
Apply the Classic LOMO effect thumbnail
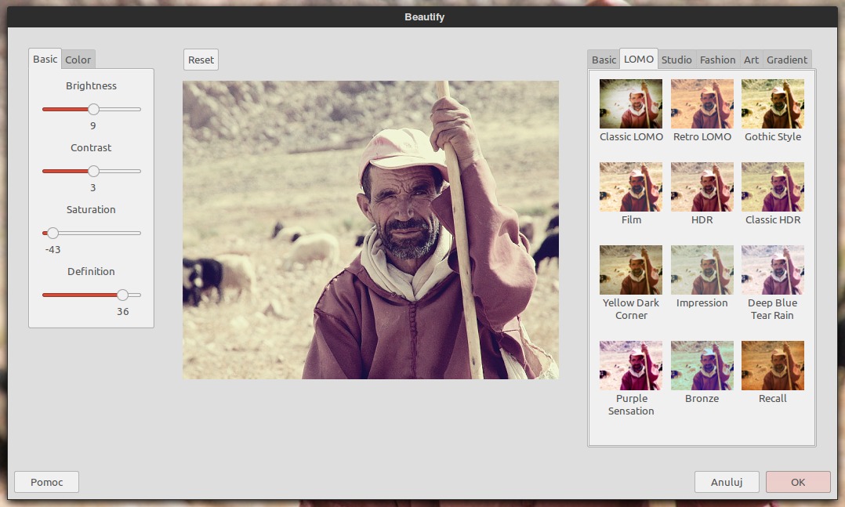point(630,103)
